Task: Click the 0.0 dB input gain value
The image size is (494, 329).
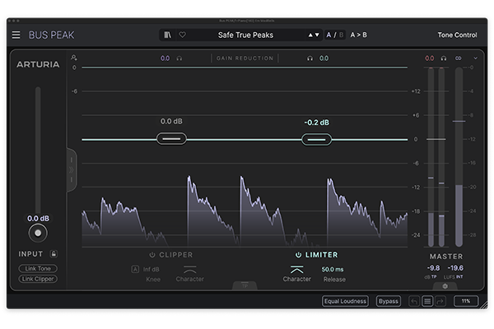Action: (38, 219)
